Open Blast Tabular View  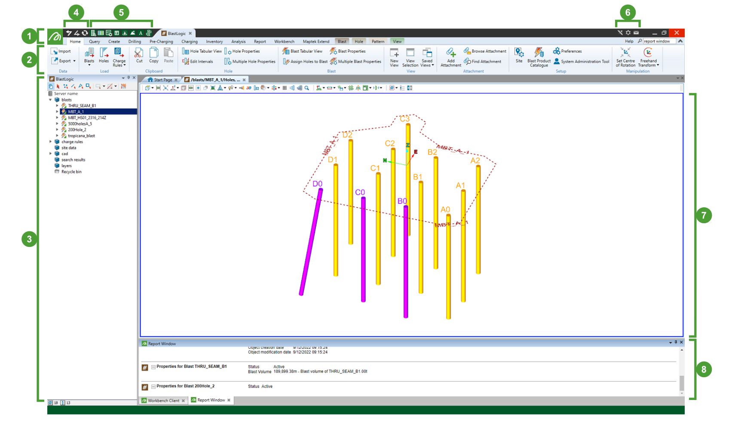302,51
